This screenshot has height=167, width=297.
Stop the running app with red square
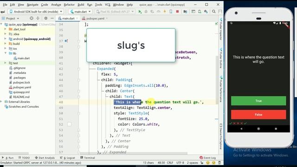tap(177, 12)
